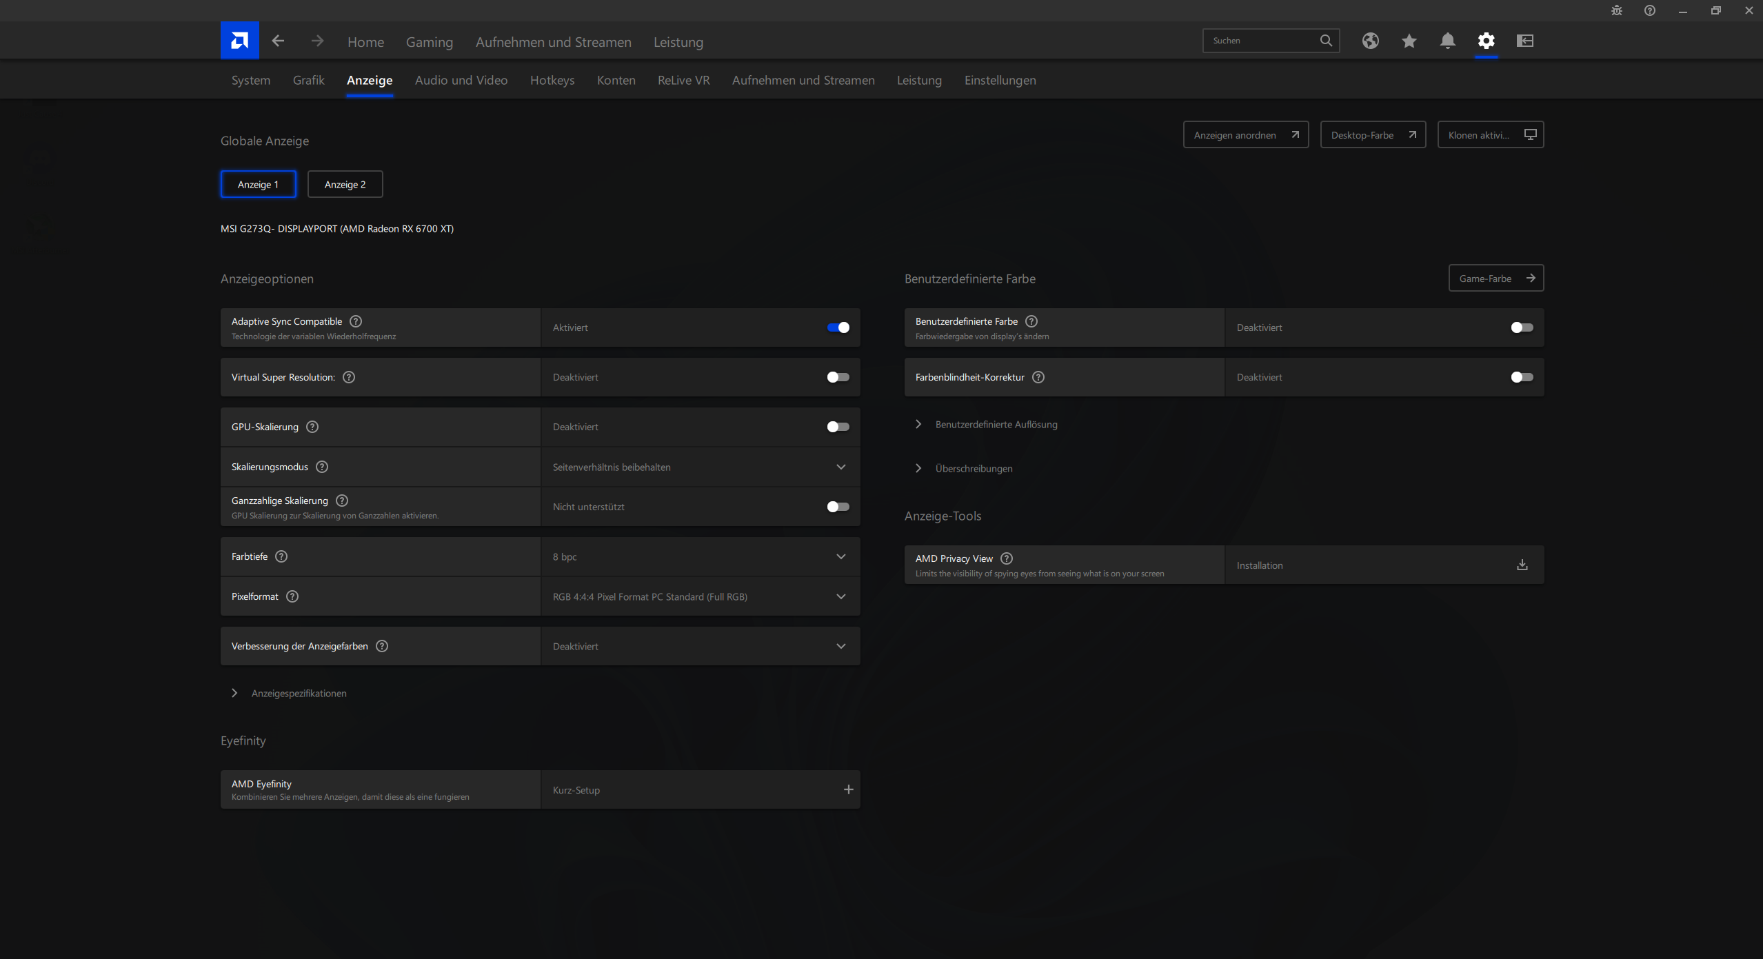The width and height of the screenshot is (1763, 959).
Task: Open the Gaming menu item
Action: pyautogui.click(x=429, y=42)
